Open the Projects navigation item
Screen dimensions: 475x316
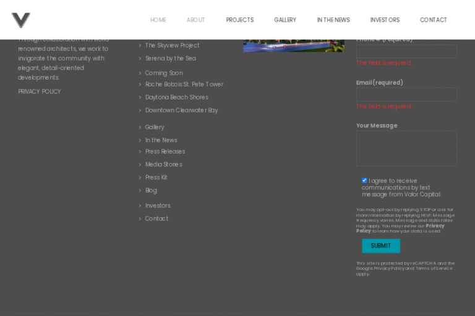[x=239, y=20]
